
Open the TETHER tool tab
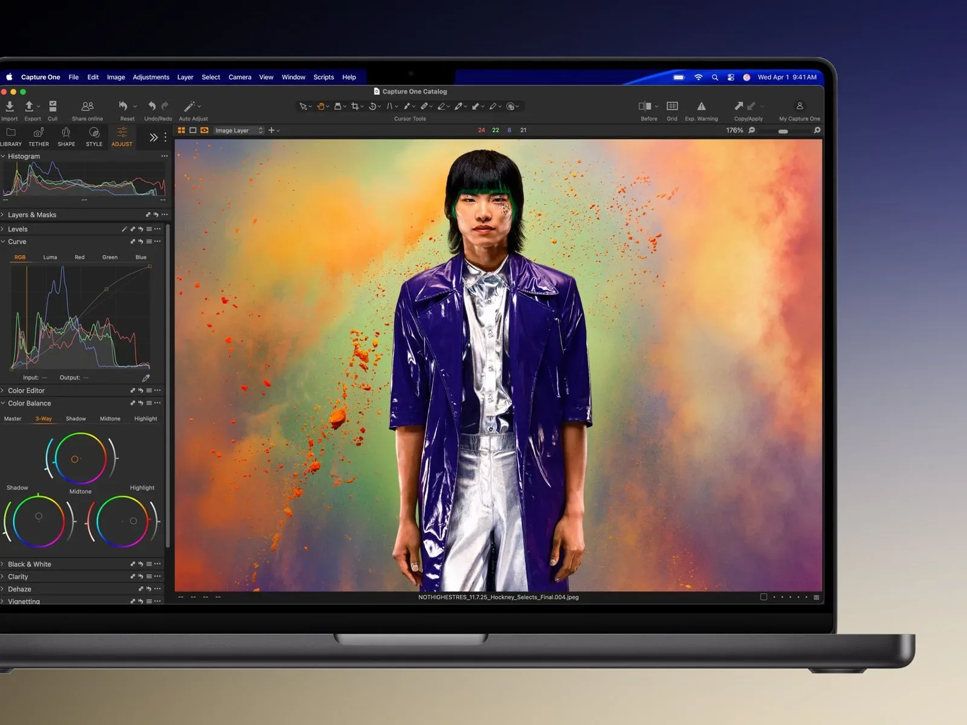click(x=39, y=137)
